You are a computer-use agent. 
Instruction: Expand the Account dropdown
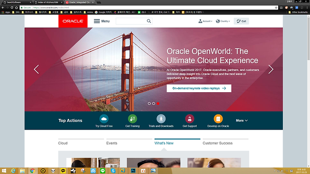(205, 21)
